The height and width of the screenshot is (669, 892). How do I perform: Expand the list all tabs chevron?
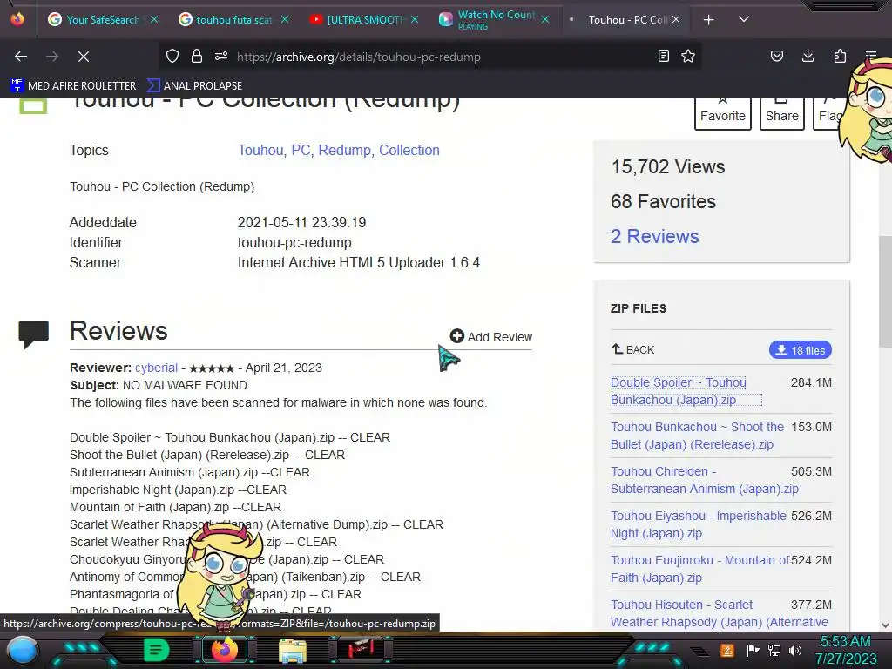[744, 19]
